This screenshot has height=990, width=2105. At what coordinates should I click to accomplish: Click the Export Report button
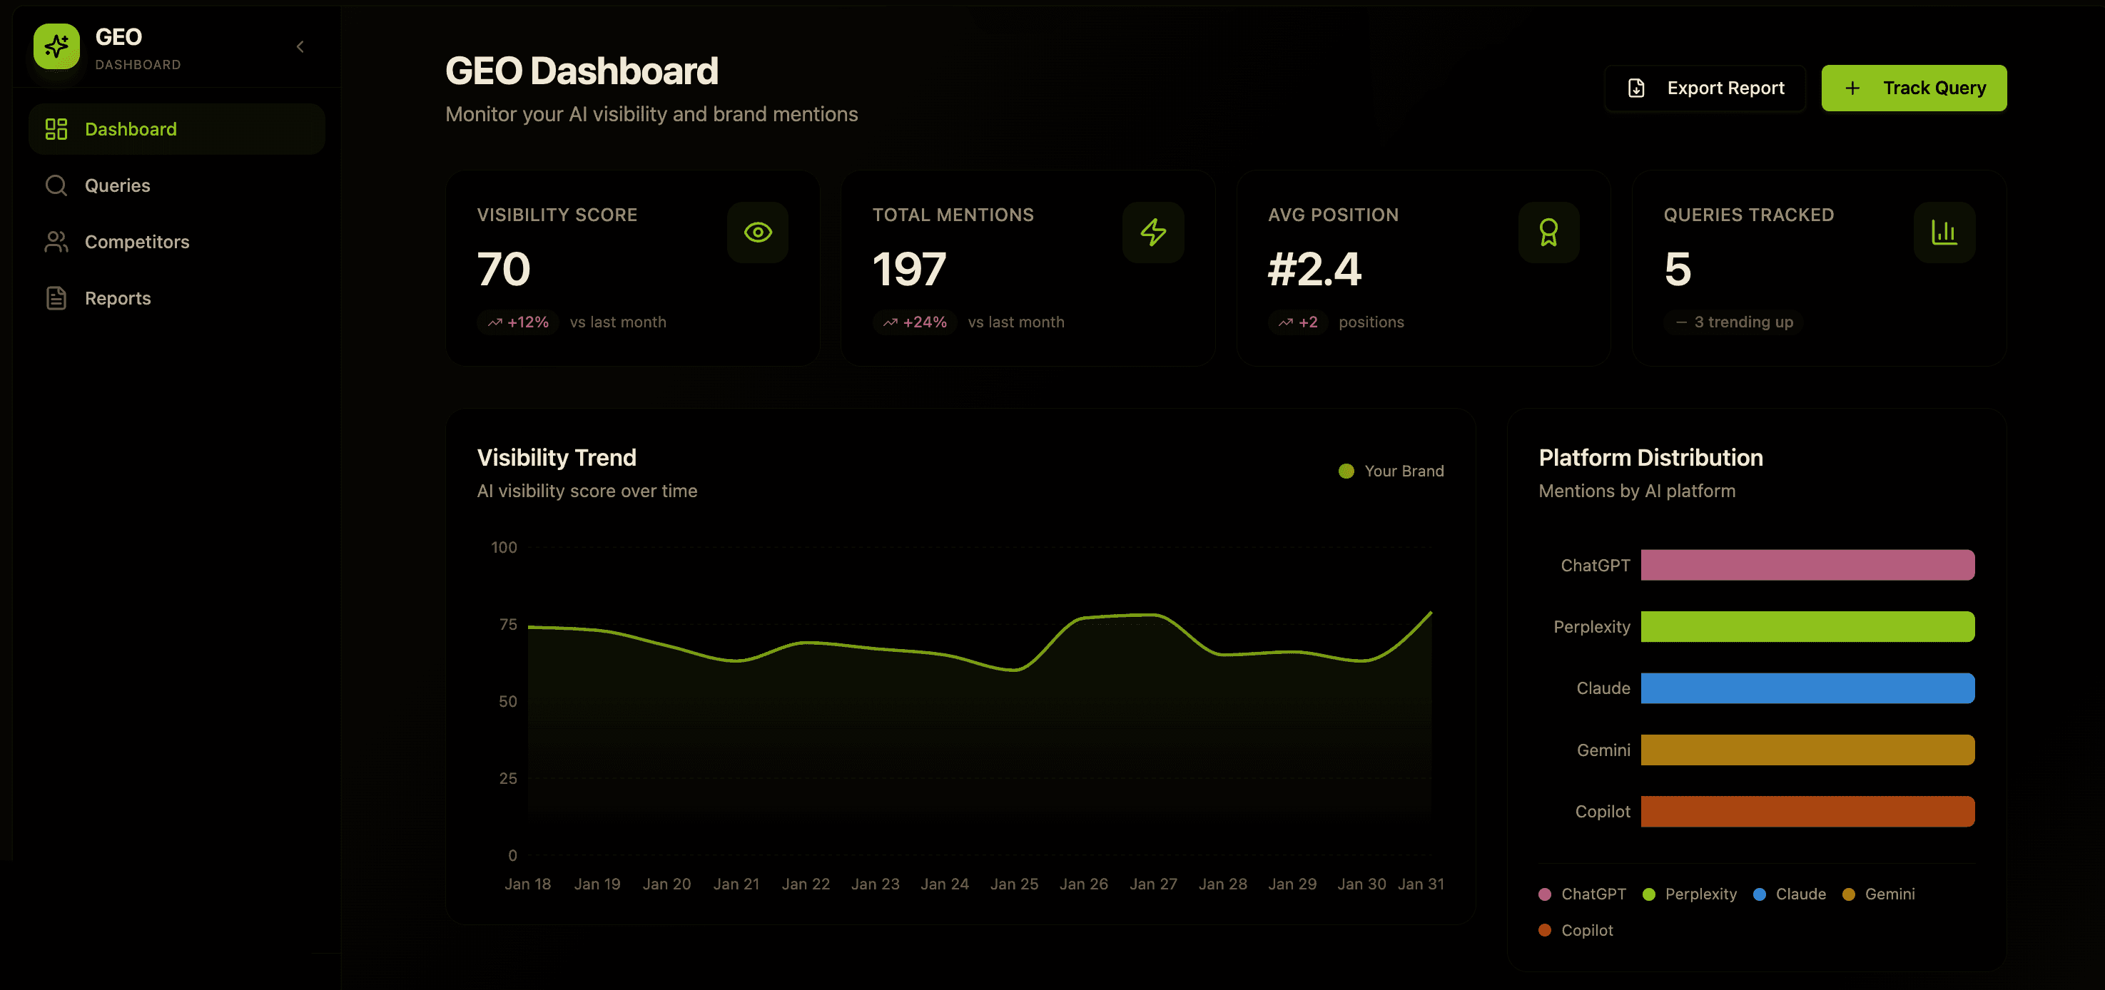pyautogui.click(x=1705, y=88)
